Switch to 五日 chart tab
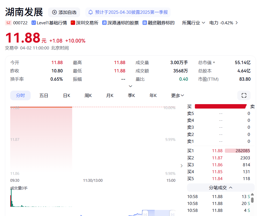Screen dimensions: 258x216 tap(44, 95)
